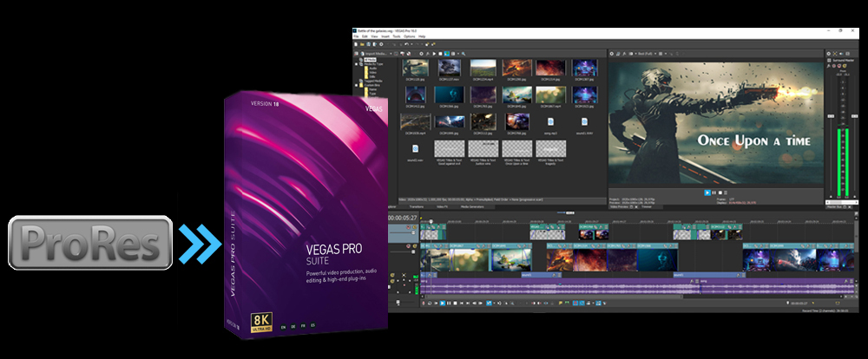
Task: Adjust the right Master Bus fader
Action: pos(854,116)
